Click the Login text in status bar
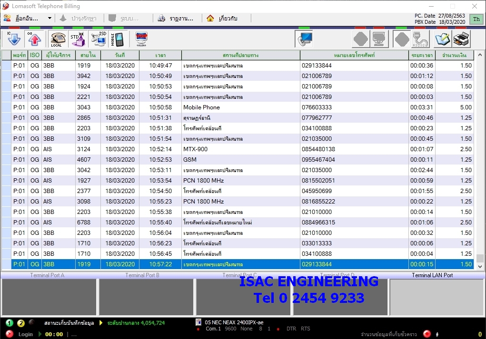 point(25,334)
